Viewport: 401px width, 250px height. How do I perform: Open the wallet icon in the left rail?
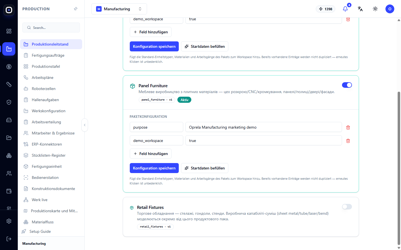[9, 191]
